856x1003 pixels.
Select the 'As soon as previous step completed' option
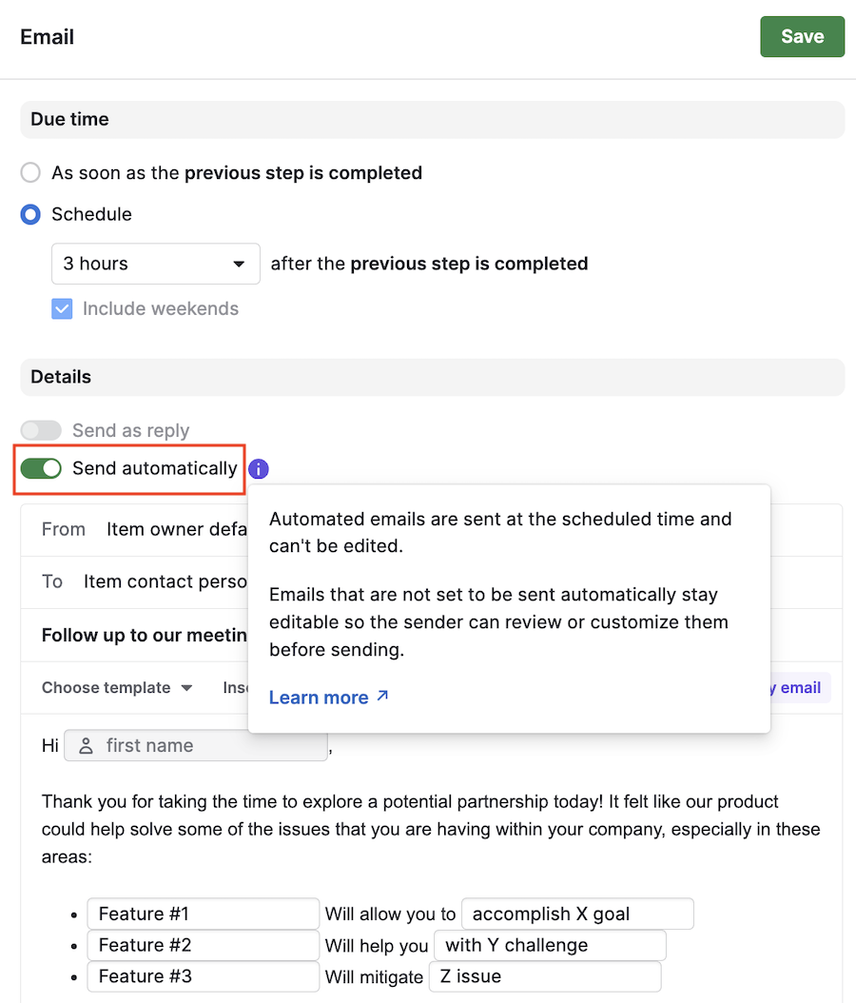click(x=29, y=172)
